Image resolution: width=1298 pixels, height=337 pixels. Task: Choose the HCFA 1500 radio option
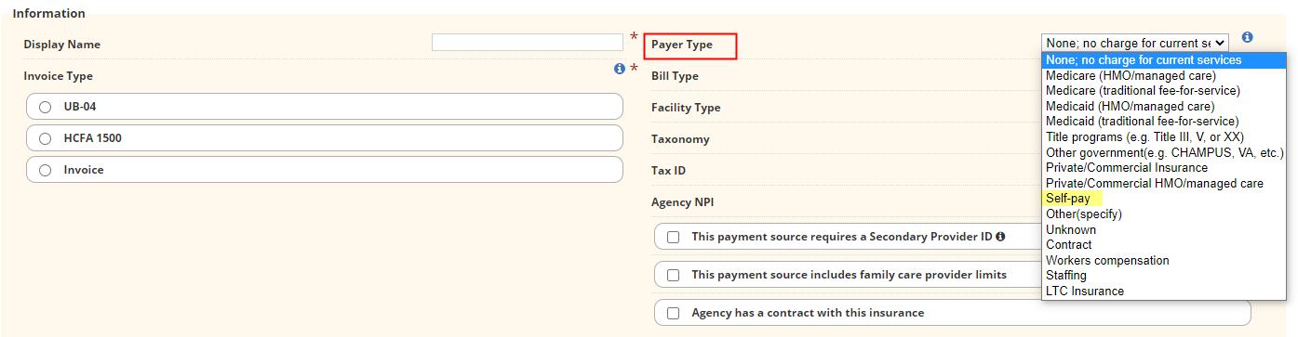(x=45, y=138)
